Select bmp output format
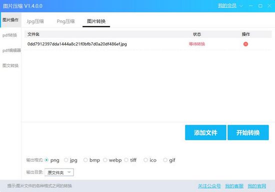The width and height of the screenshot is (275, 192). [x=85, y=160]
